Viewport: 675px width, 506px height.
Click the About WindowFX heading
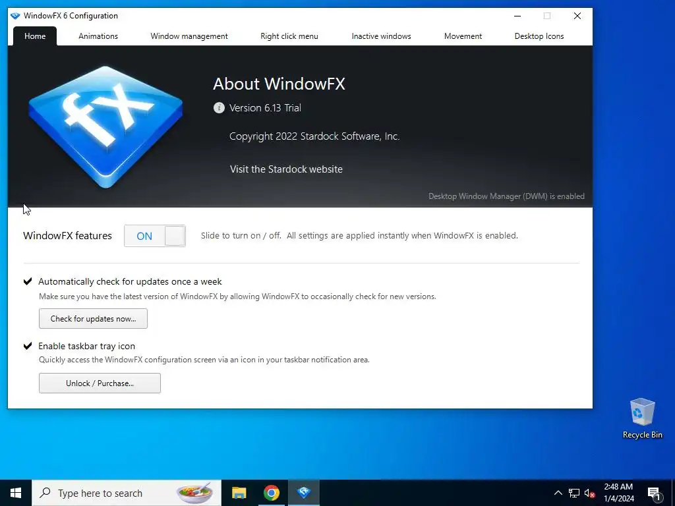(x=279, y=84)
